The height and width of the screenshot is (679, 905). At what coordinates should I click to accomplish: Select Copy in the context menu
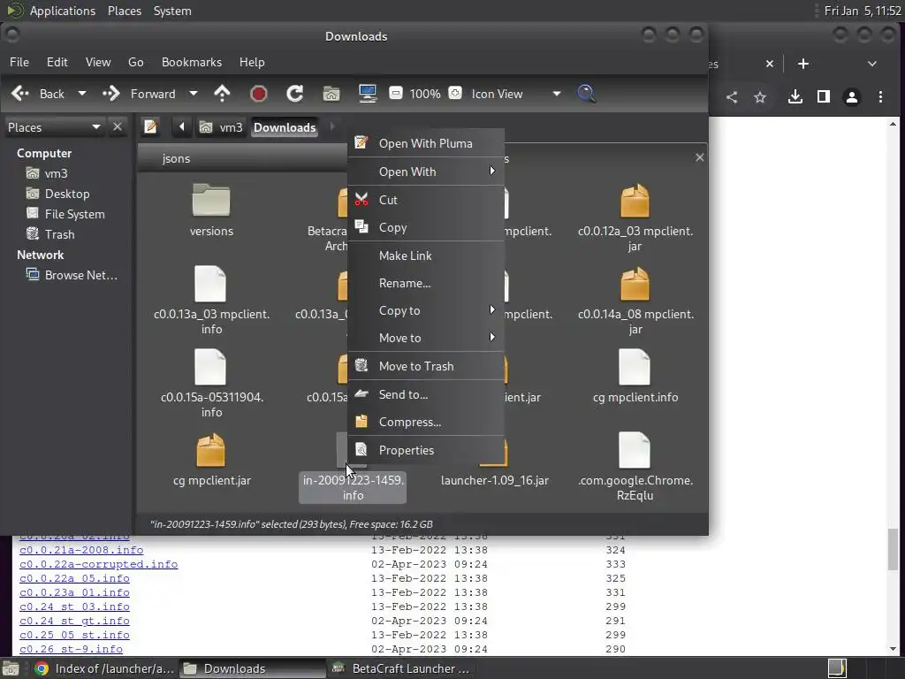click(x=427, y=227)
